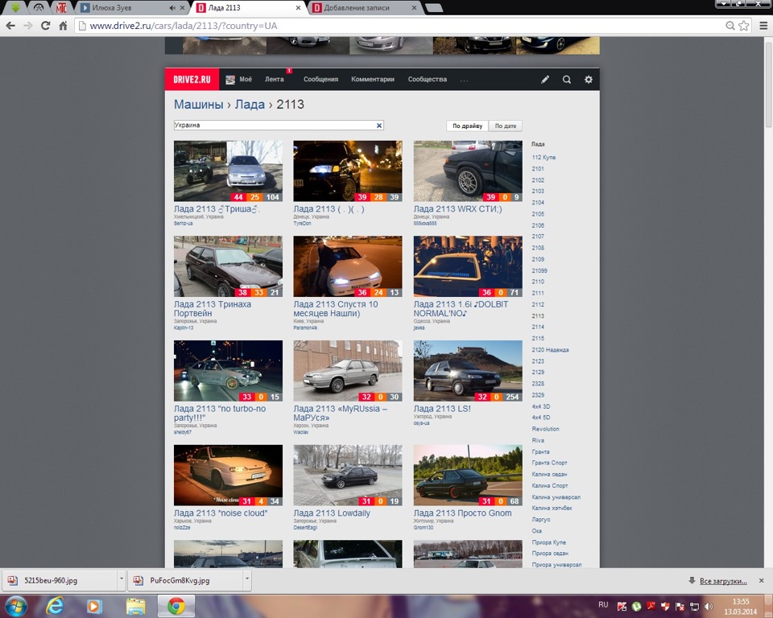This screenshot has height=618, width=773.
Task: Open user profile DesertEagl
Action: (305, 528)
